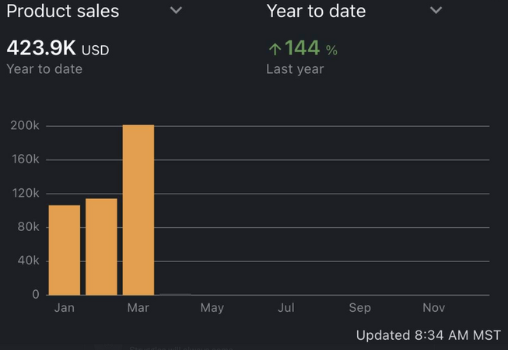Click the Updated 8:34 AM MST timestamp
Viewport: 508px width, 350px height.
click(428, 335)
